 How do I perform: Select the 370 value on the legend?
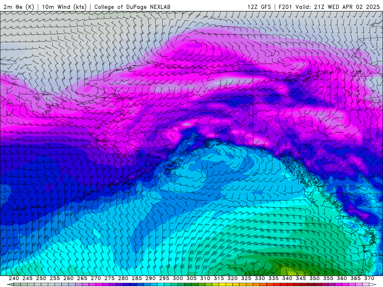point(369,278)
